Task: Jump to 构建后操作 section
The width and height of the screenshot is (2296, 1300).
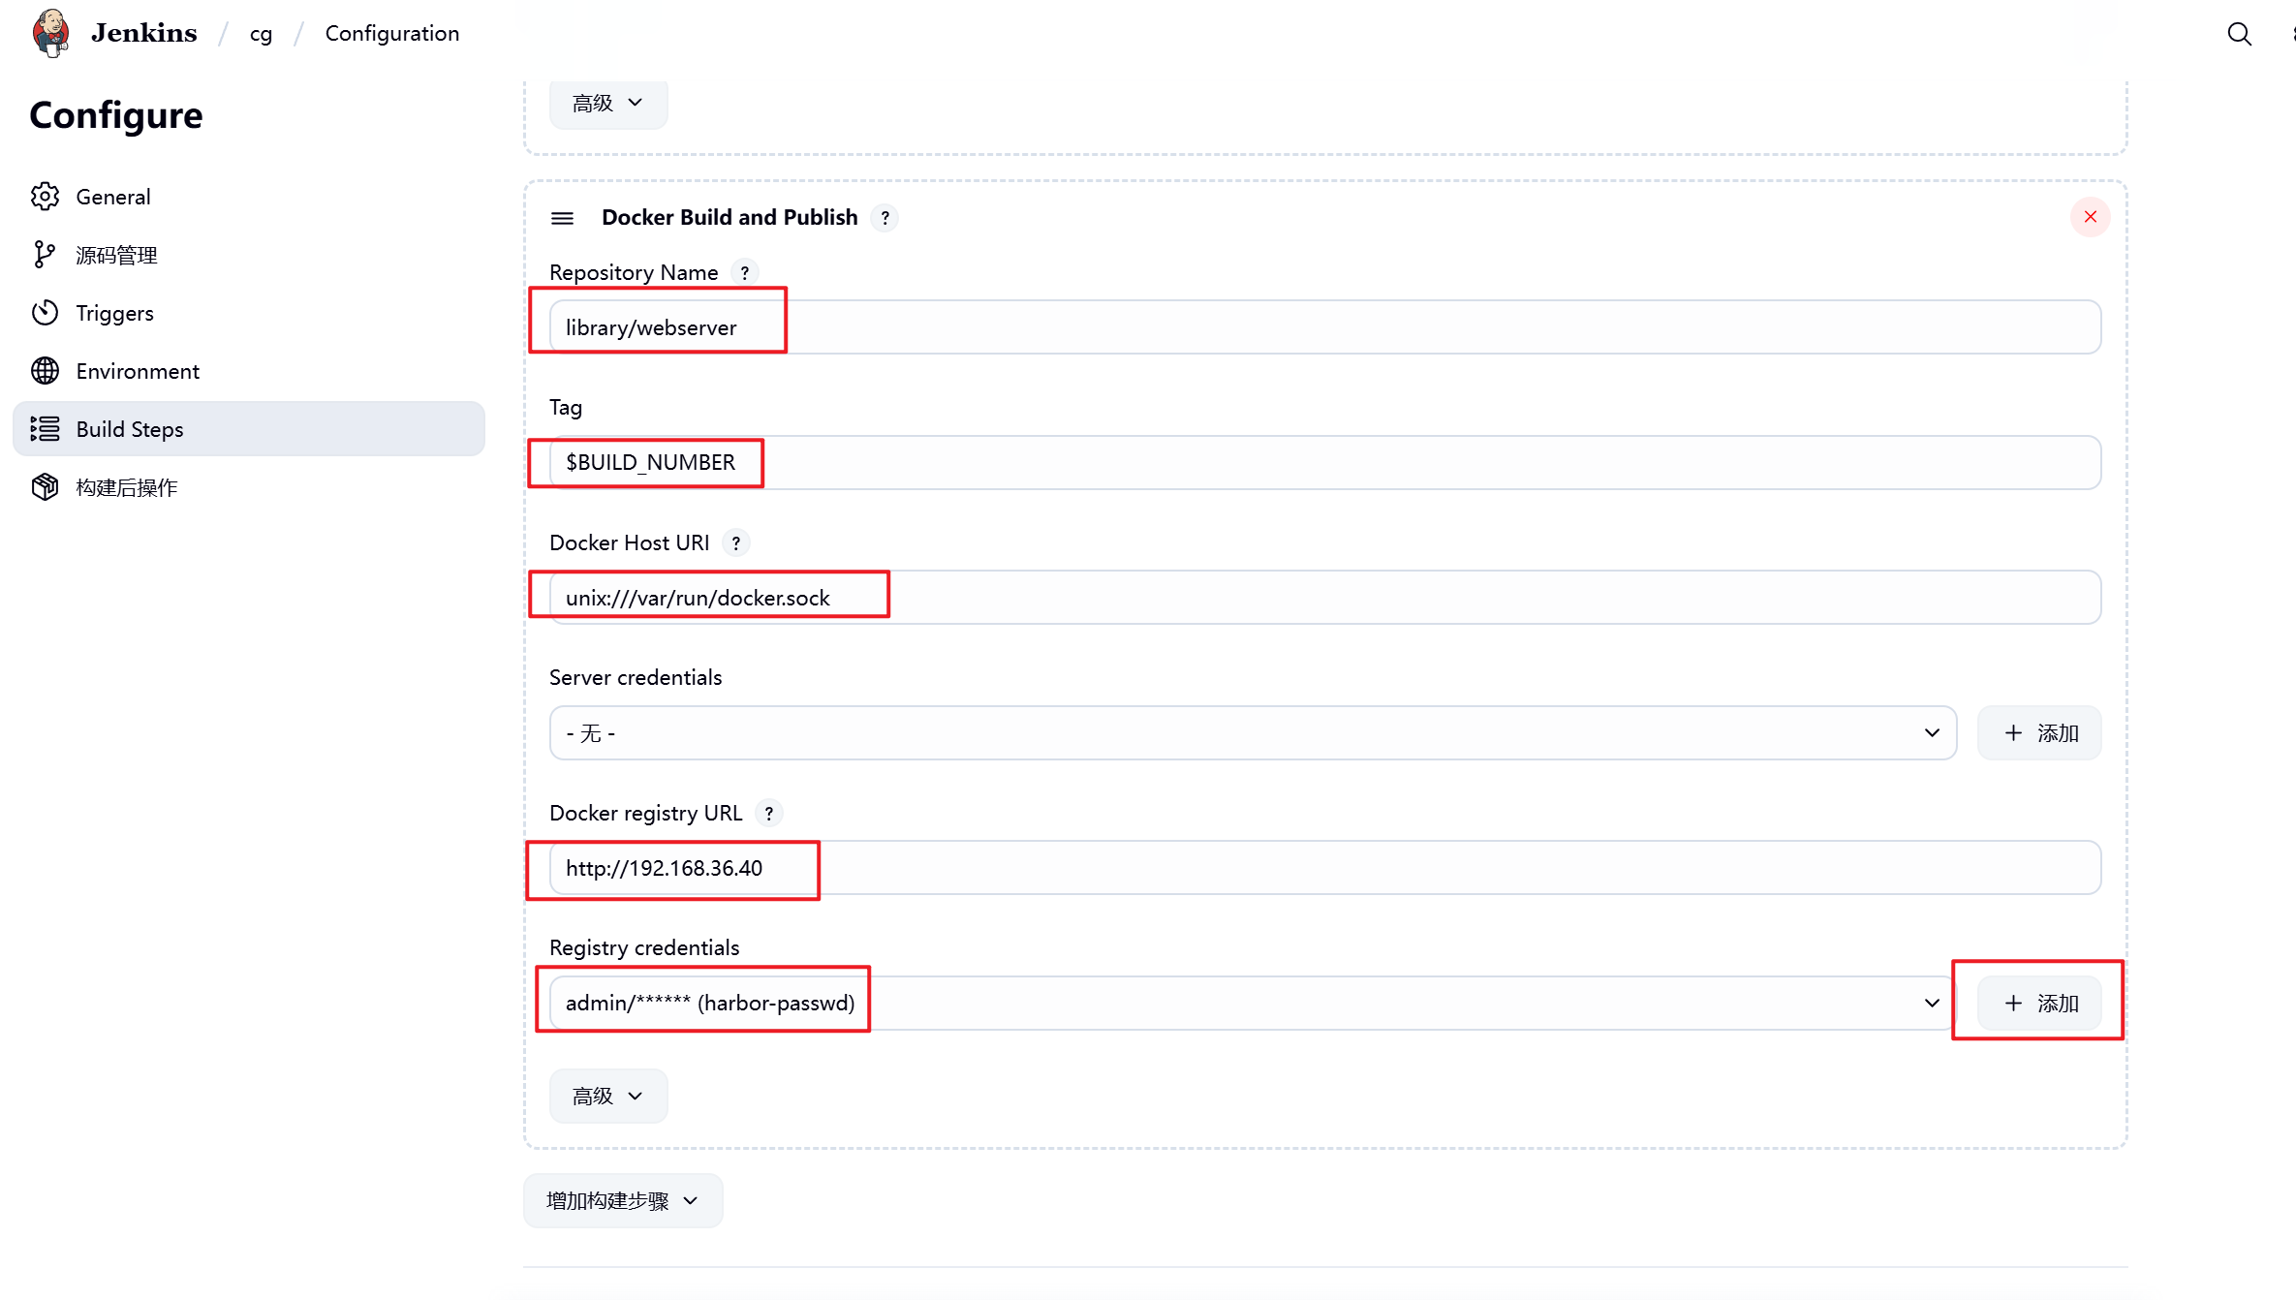Action: [126, 487]
